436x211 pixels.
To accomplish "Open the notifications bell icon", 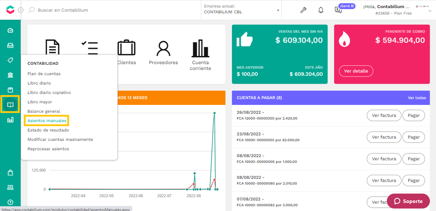I will pyautogui.click(x=321, y=10).
